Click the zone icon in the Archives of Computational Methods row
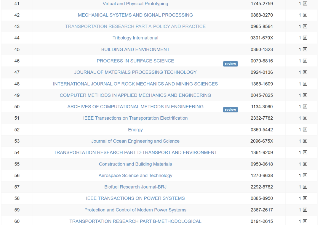320x225 pixels. point(305,107)
